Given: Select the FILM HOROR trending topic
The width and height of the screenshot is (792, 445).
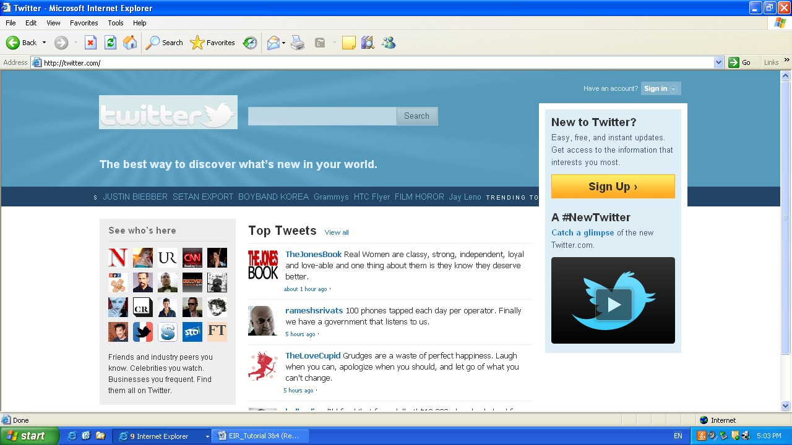Looking at the screenshot, I should tap(420, 197).
